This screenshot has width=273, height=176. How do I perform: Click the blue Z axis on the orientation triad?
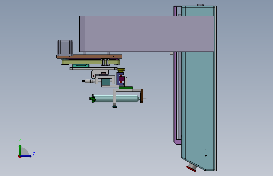pyautogui.click(x=26, y=156)
